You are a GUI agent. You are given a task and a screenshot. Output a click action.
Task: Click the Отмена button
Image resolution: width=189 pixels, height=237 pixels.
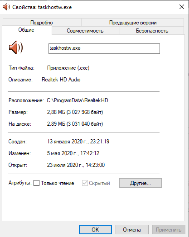[132, 230]
